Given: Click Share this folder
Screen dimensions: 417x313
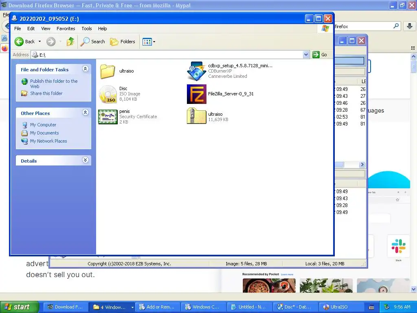Looking at the screenshot, I should (x=46, y=93).
